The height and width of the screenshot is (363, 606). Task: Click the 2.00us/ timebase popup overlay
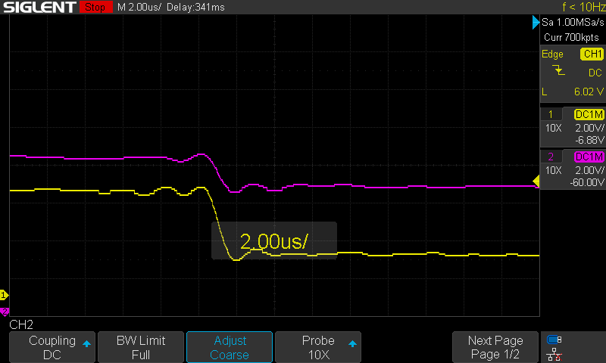coord(274,240)
